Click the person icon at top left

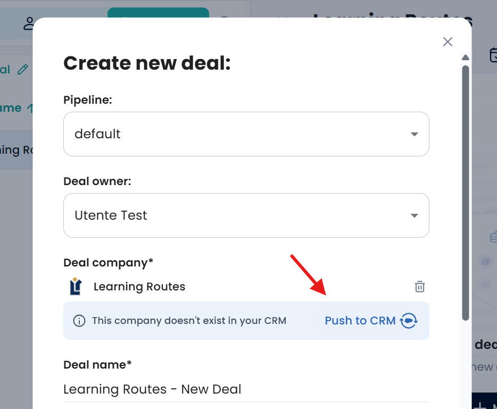point(29,23)
